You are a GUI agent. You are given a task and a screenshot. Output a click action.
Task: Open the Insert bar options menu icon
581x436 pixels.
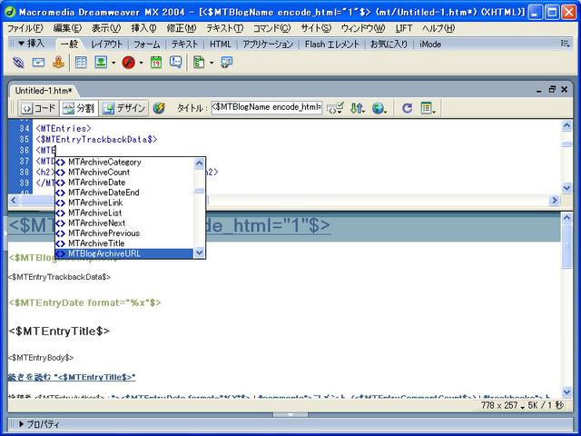(x=565, y=44)
